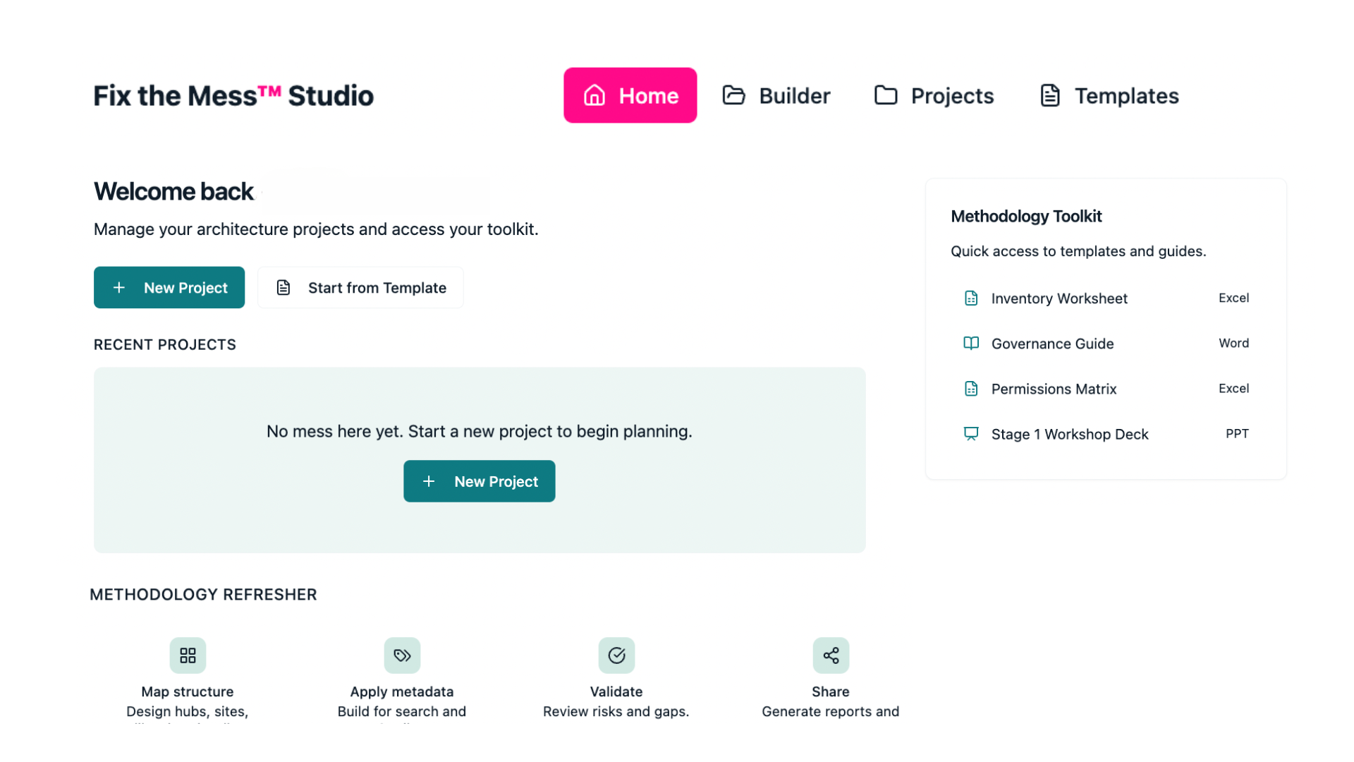Select the Builder folder icon
This screenshot has width=1354, height=762.
pyautogui.click(x=733, y=95)
